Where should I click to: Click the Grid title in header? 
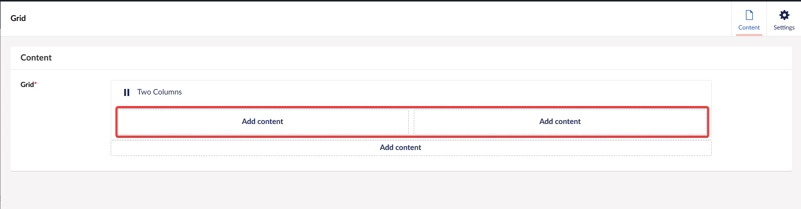(x=18, y=18)
